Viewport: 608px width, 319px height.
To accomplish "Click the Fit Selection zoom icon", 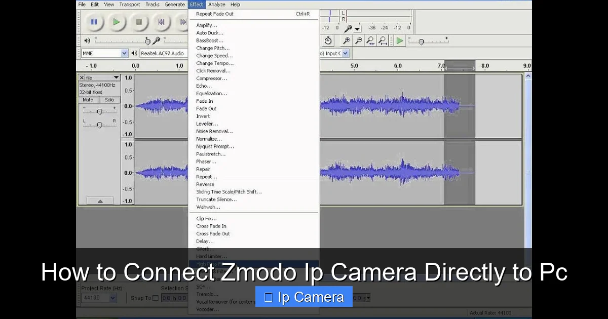I will point(371,41).
